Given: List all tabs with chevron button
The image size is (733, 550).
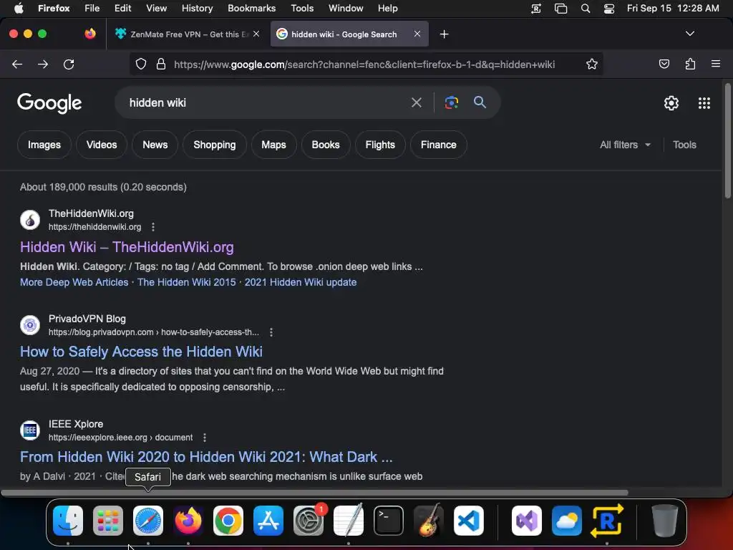Looking at the screenshot, I should 689,34.
